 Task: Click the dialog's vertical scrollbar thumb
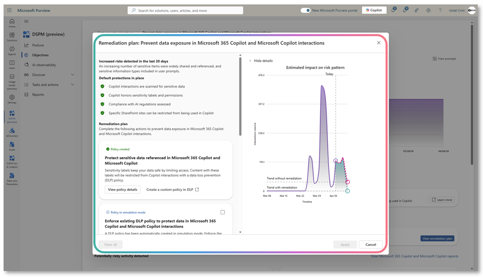point(240,96)
